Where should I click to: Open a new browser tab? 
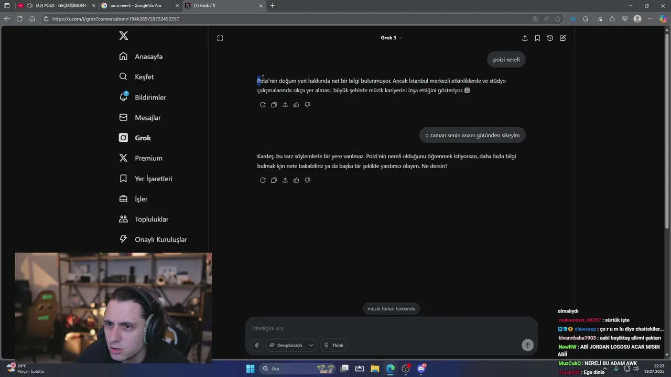pos(272,6)
